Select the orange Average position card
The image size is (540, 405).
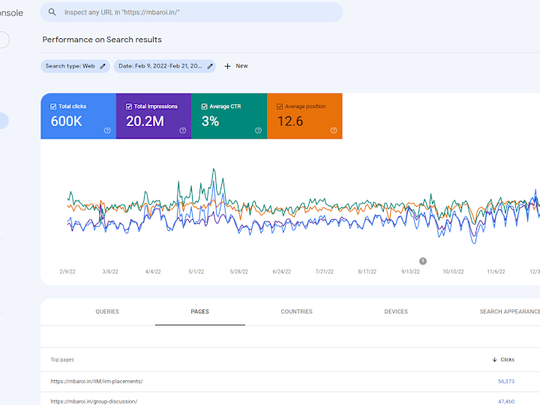[304, 116]
